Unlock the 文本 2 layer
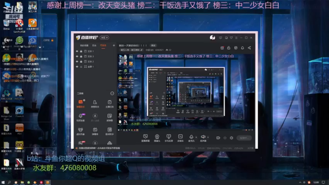 coord(81,61)
